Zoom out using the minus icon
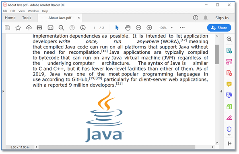 coord(138,28)
